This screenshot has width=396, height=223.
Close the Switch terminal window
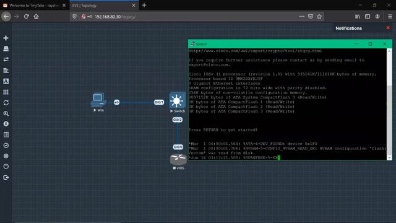coord(384,44)
